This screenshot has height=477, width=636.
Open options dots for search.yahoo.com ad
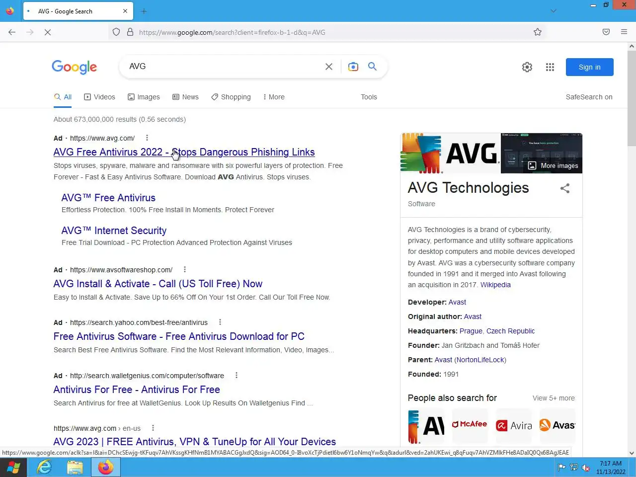(220, 322)
